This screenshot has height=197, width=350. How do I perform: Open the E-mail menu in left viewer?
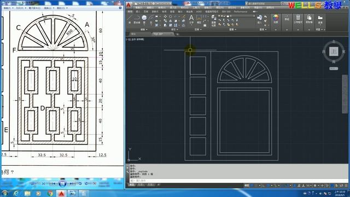[35, 8]
